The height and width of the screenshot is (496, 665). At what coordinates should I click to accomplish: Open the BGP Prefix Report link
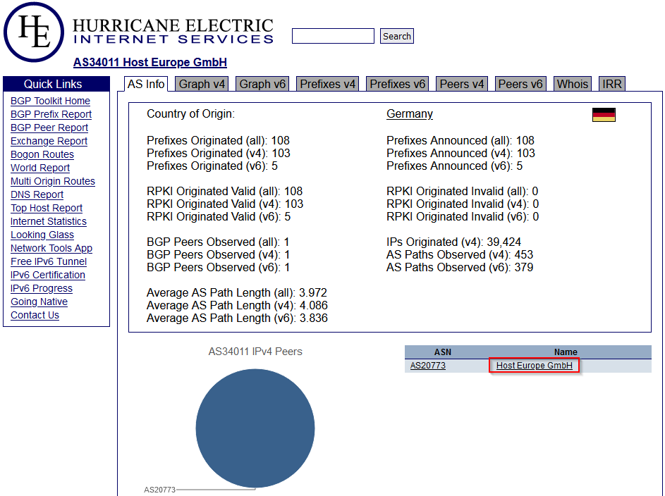(x=51, y=114)
